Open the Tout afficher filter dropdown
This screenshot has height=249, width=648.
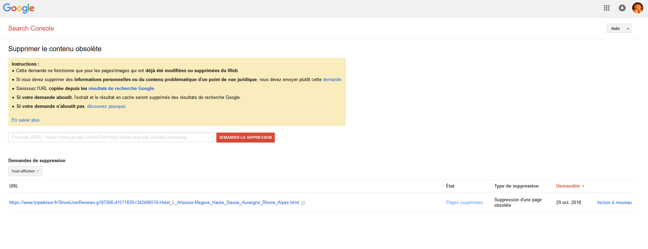pos(25,171)
